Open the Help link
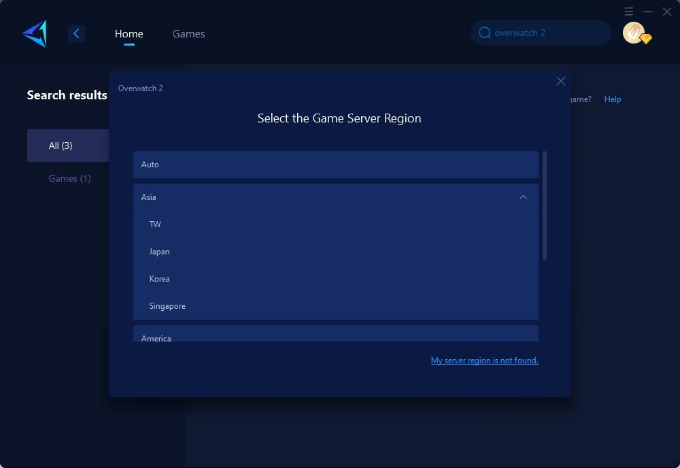Viewport: 680px width, 468px height. (x=613, y=99)
